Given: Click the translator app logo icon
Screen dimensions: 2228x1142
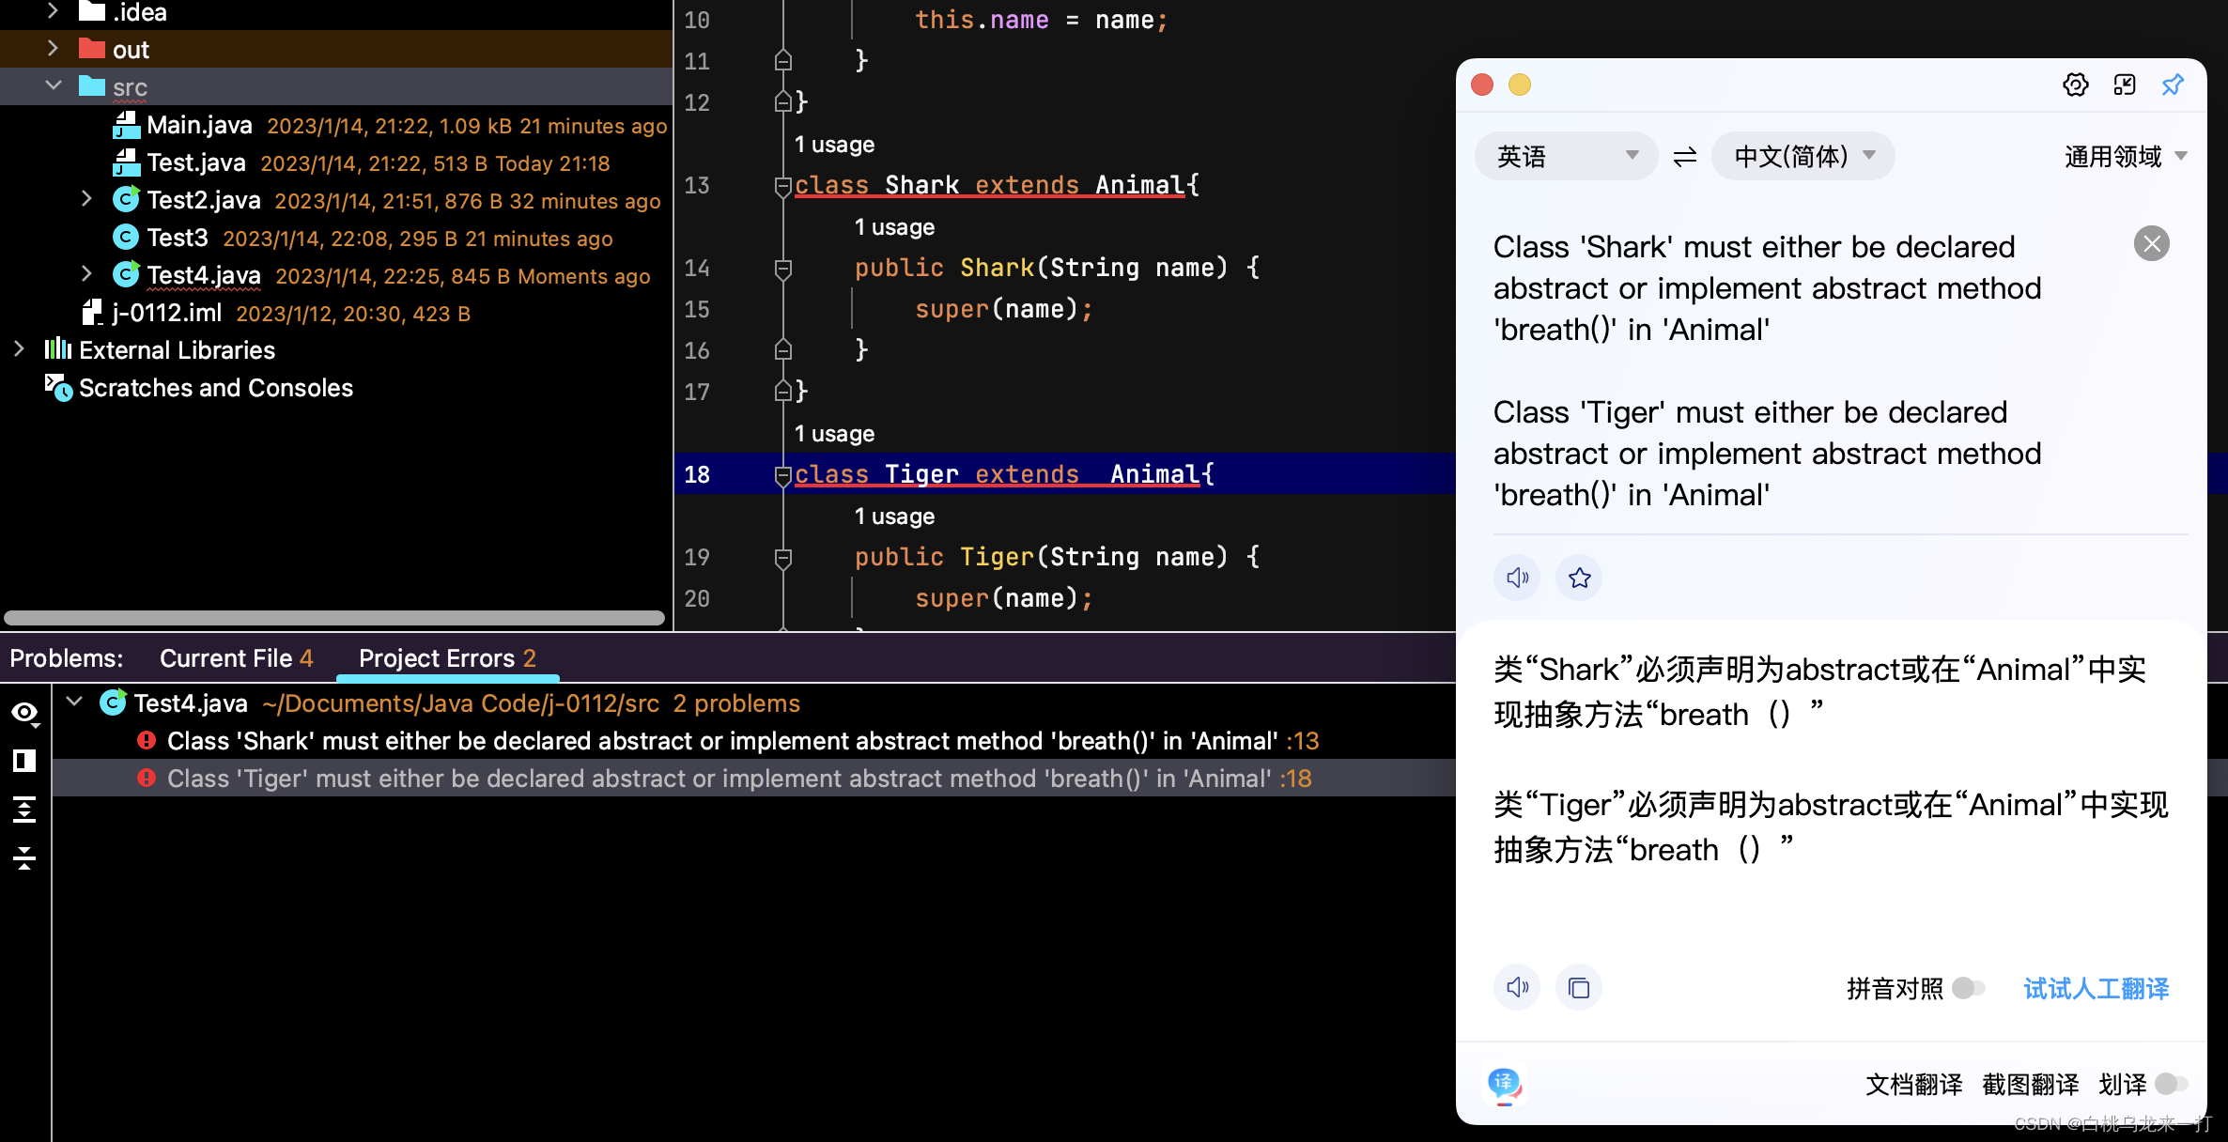Looking at the screenshot, I should coord(1505,1085).
